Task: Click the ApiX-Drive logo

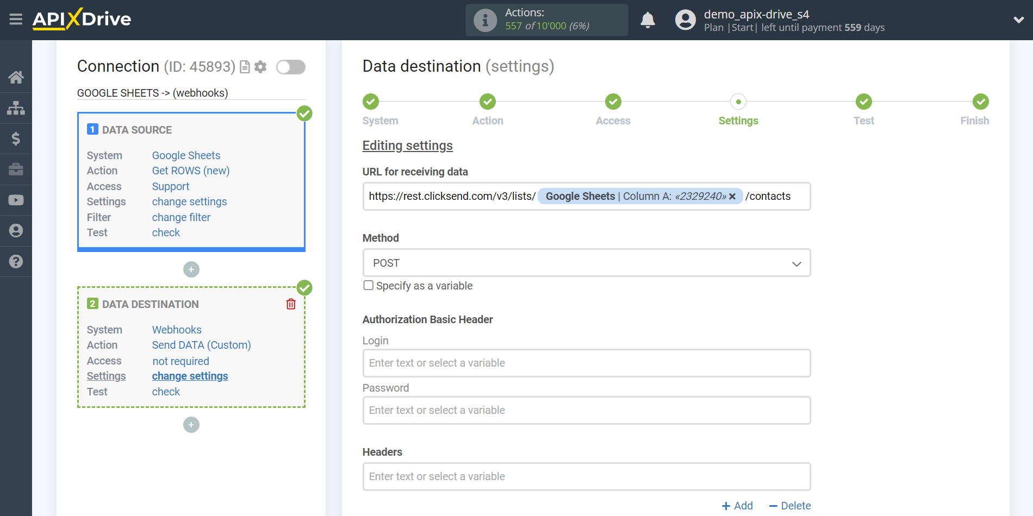Action: tap(82, 19)
